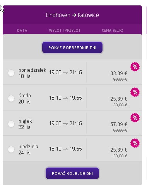147x188 pixels.
Task: Select środa 20 lis flight radio button
Action: tap(11, 98)
